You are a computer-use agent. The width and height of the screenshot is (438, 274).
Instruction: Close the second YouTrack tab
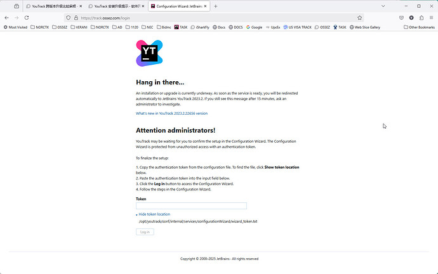(143, 6)
